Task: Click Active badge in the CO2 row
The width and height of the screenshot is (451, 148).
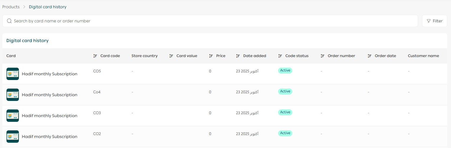Action: [285, 133]
